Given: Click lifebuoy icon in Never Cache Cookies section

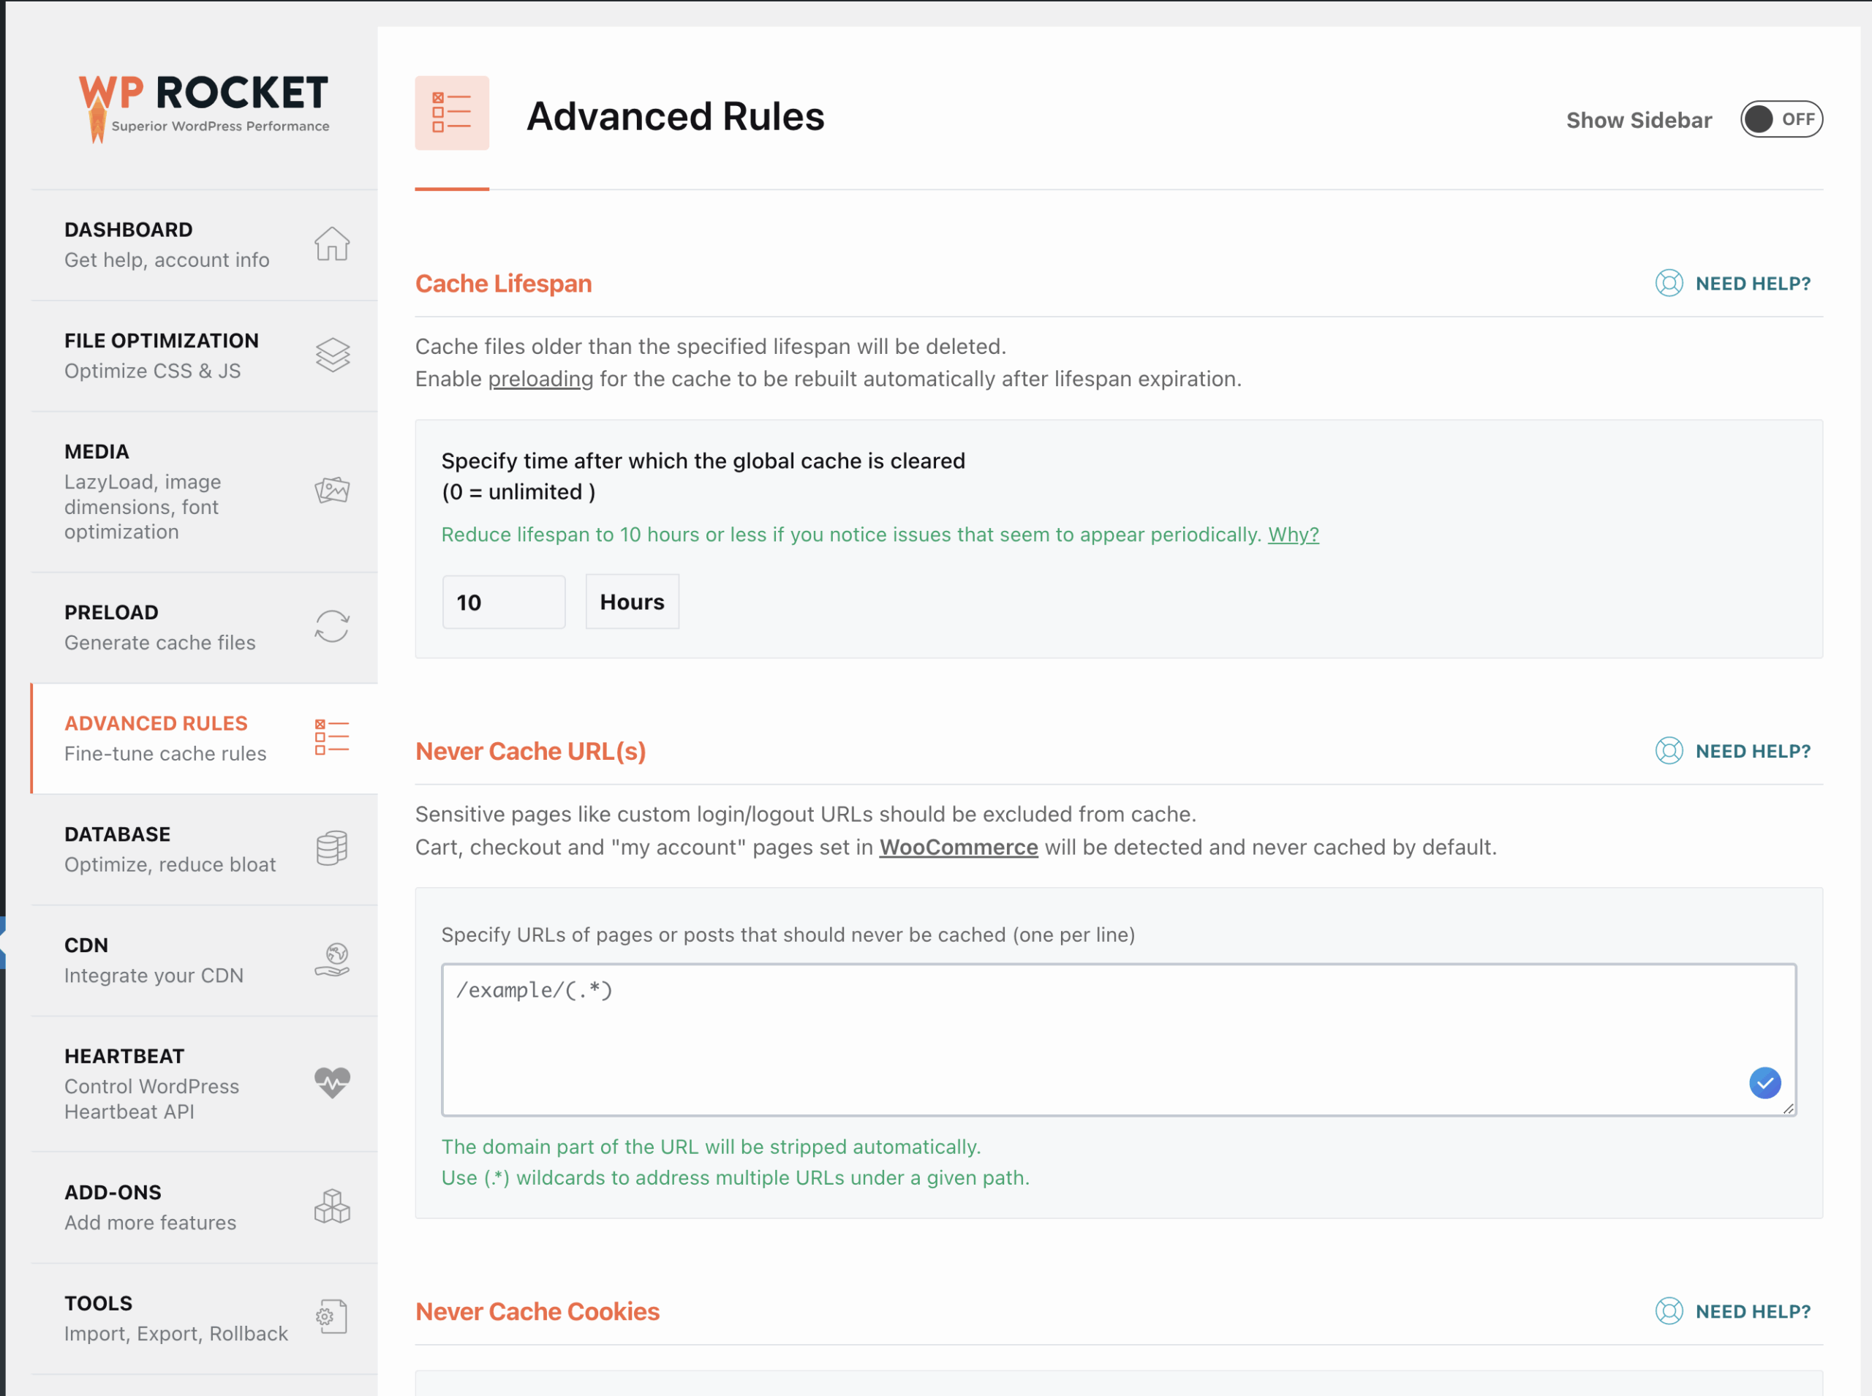Looking at the screenshot, I should [1669, 1310].
